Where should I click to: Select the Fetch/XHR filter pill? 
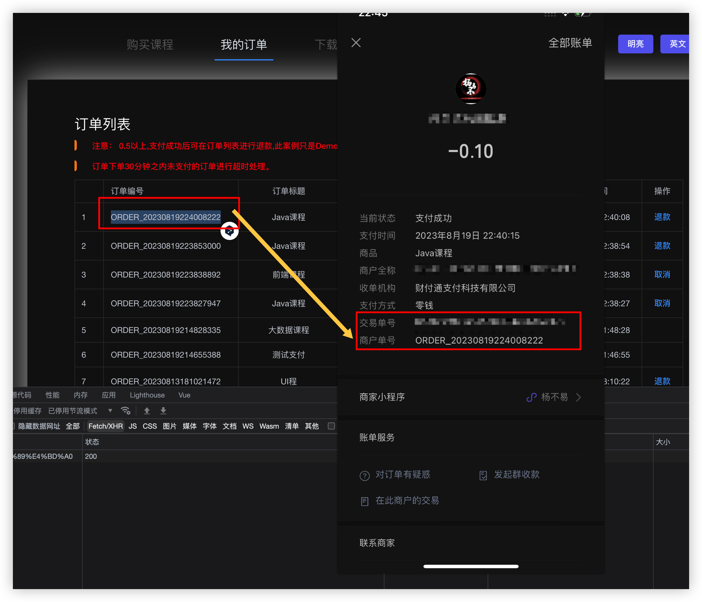[x=105, y=426]
